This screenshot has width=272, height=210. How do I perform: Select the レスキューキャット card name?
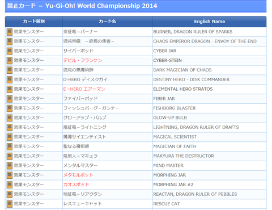coord(83,204)
